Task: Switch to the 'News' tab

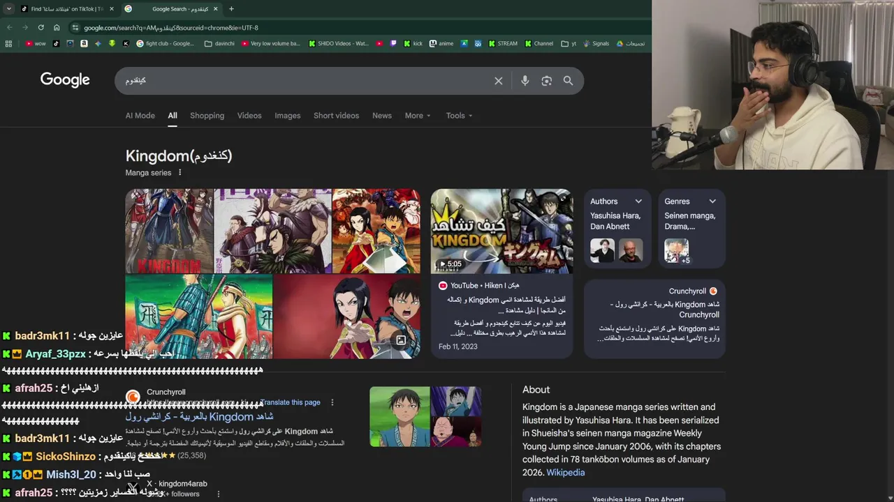Action: (x=382, y=116)
